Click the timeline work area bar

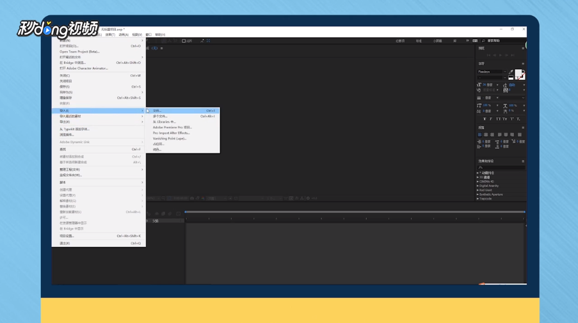[x=355, y=212]
